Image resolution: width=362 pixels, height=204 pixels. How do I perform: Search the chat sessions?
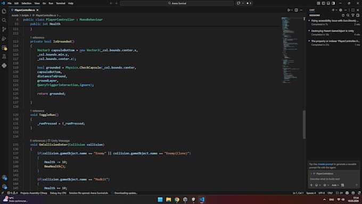coord(348,15)
